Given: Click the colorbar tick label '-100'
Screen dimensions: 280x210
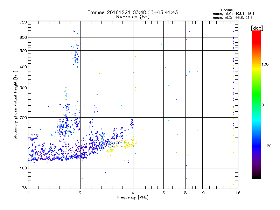Looking at the screenshot, I should pyautogui.click(x=266, y=146).
